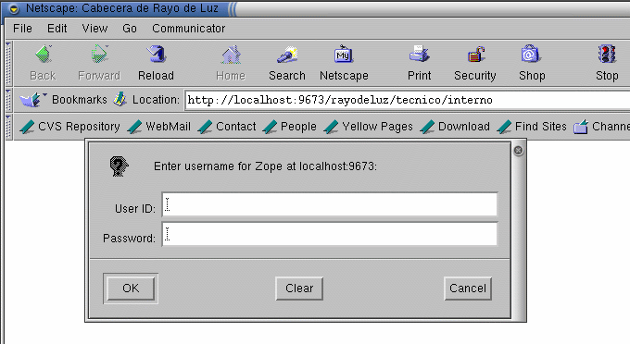The width and height of the screenshot is (630, 344).
Task: Cancel the Zope login dialog
Action: (x=468, y=289)
